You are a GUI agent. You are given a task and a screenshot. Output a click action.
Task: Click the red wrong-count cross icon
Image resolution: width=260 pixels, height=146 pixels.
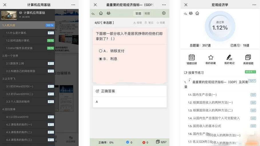pyautogui.click(x=144, y=142)
